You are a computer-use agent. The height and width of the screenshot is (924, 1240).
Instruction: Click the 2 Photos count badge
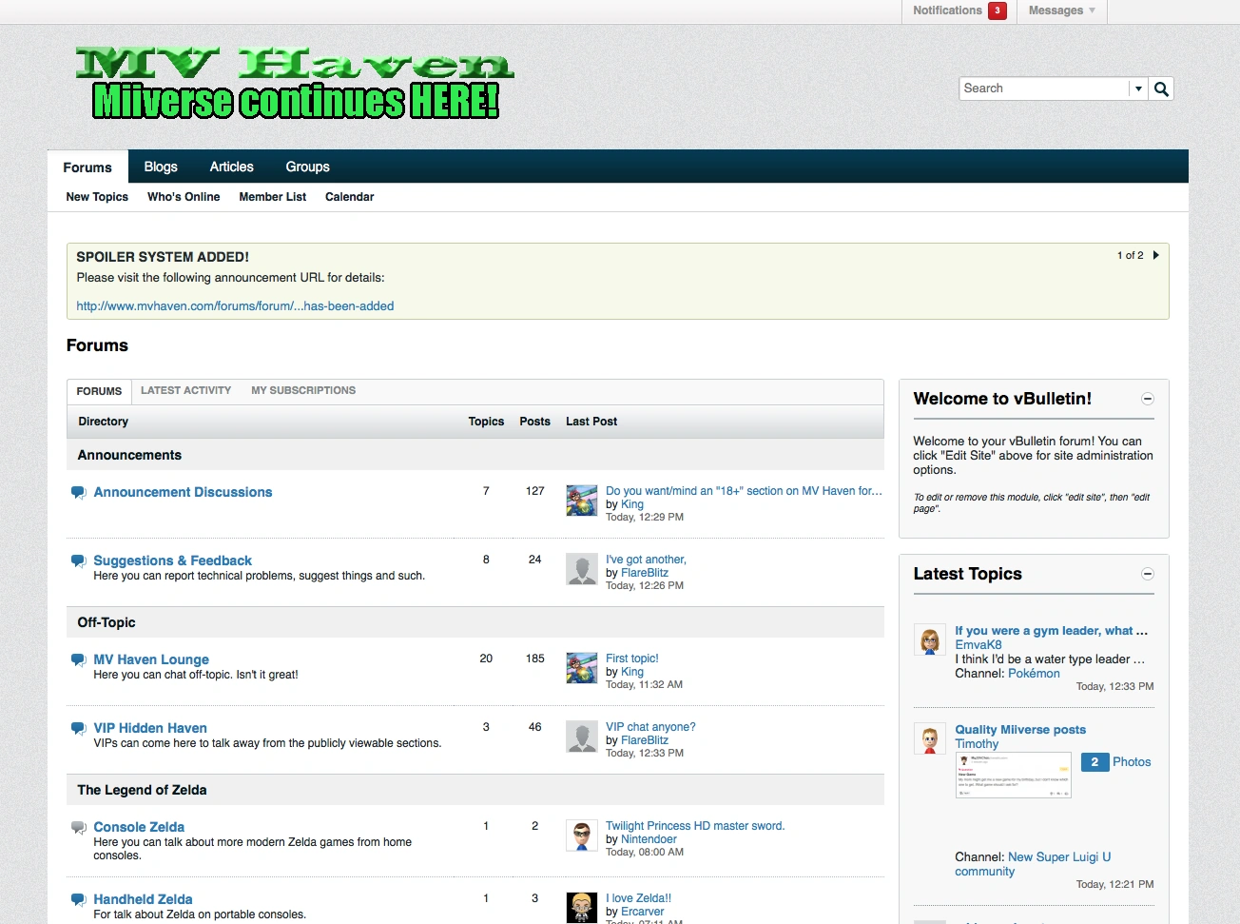pyautogui.click(x=1095, y=762)
